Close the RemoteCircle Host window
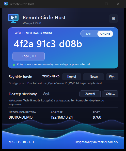 118,4
